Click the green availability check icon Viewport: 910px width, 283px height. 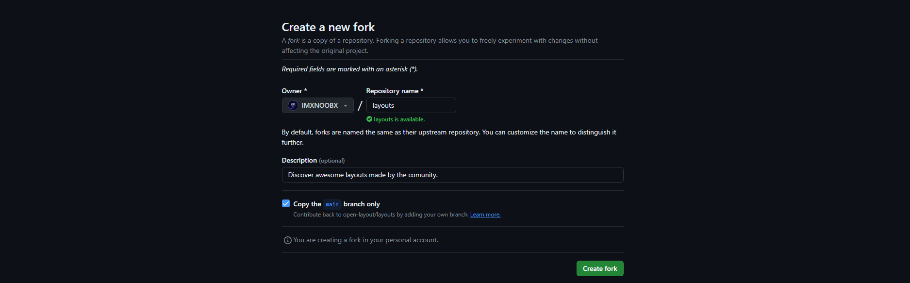coord(369,119)
